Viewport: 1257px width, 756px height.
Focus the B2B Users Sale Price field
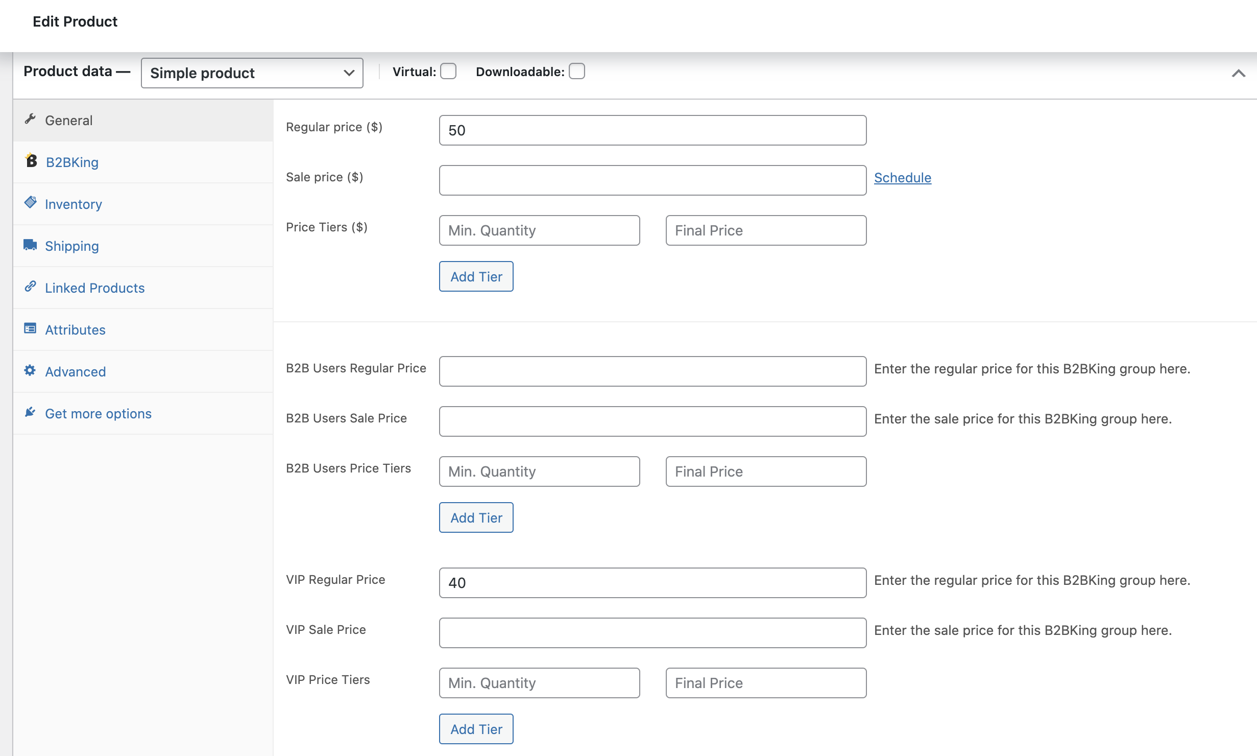652,421
